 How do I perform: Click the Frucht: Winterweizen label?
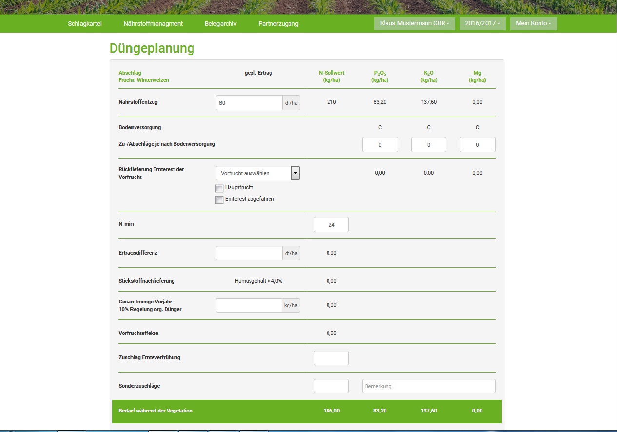144,80
